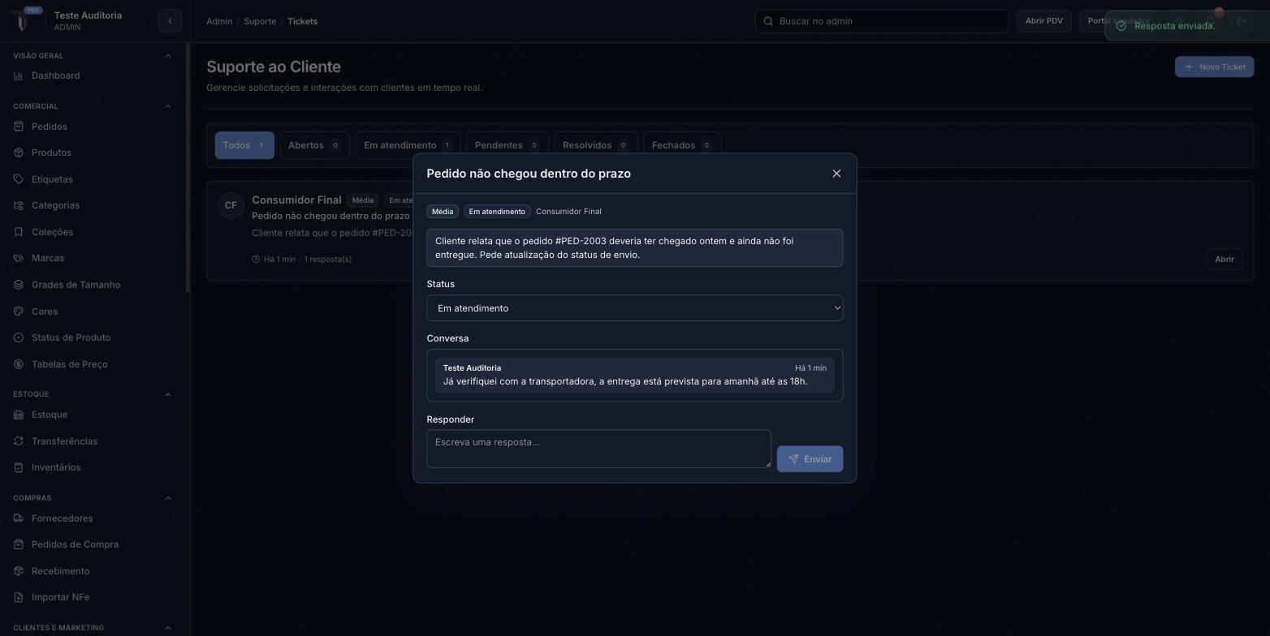1270x636 pixels.
Task: Click the CF avatar on the ticket card
Action: coord(231,205)
